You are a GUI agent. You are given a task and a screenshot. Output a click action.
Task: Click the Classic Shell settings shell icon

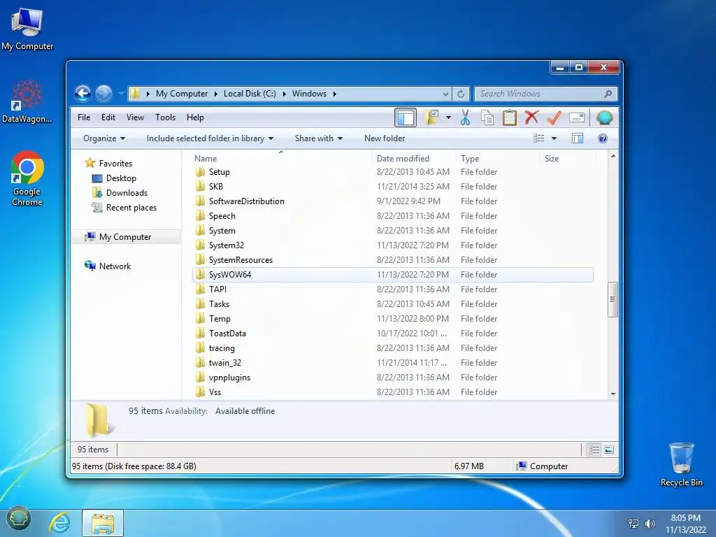tap(605, 117)
